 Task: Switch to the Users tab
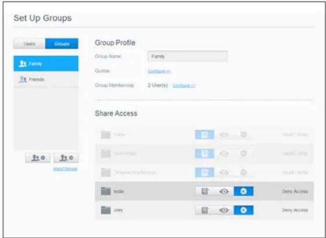coord(30,44)
